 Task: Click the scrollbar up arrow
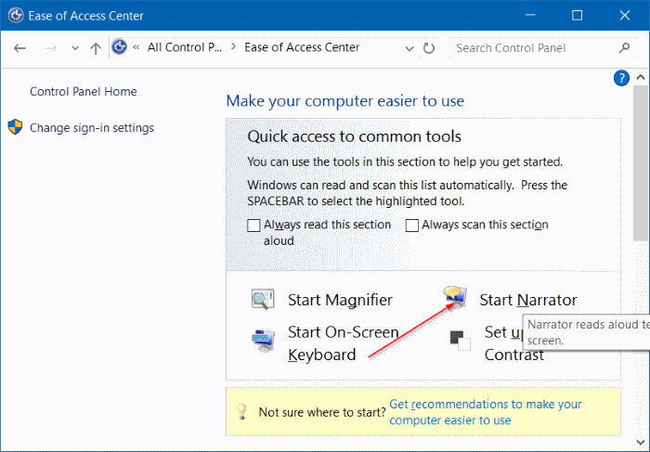point(641,77)
